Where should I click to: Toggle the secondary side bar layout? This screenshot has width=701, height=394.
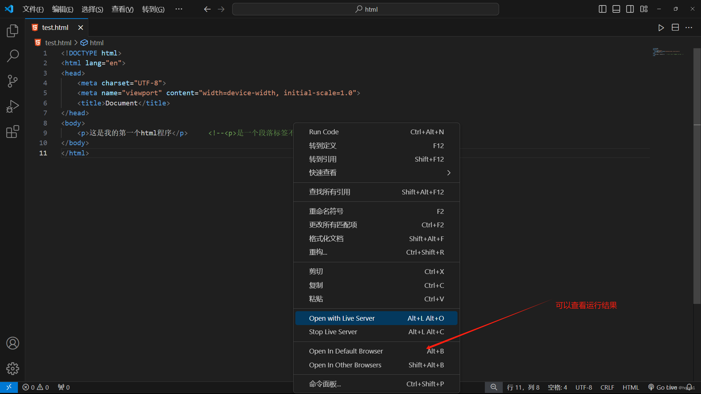(x=630, y=9)
